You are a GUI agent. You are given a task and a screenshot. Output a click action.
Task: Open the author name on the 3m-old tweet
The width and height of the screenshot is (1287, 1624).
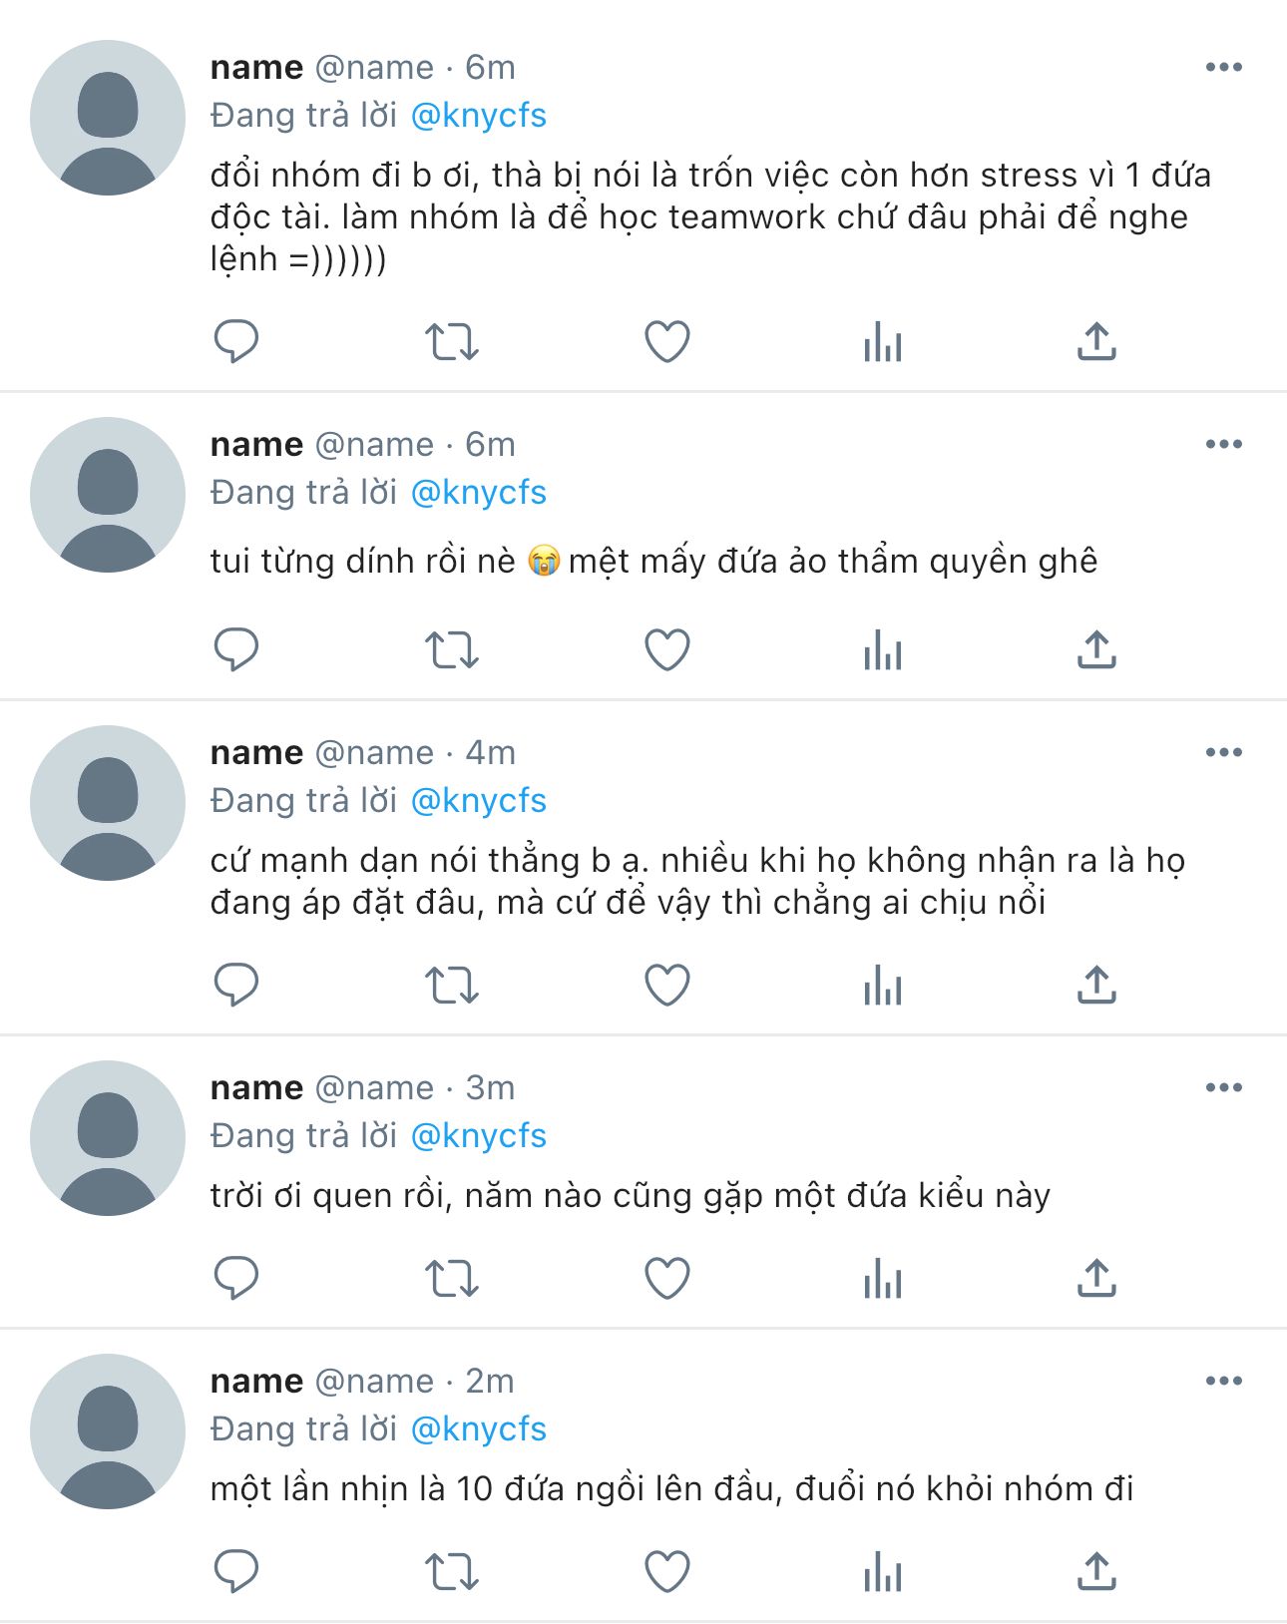tap(256, 1088)
